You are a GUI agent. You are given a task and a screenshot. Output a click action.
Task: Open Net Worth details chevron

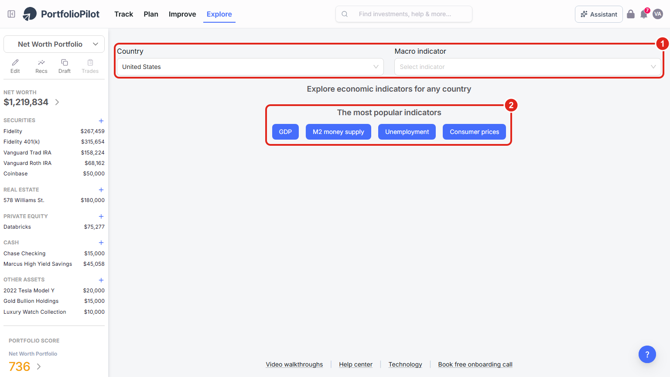click(x=57, y=102)
